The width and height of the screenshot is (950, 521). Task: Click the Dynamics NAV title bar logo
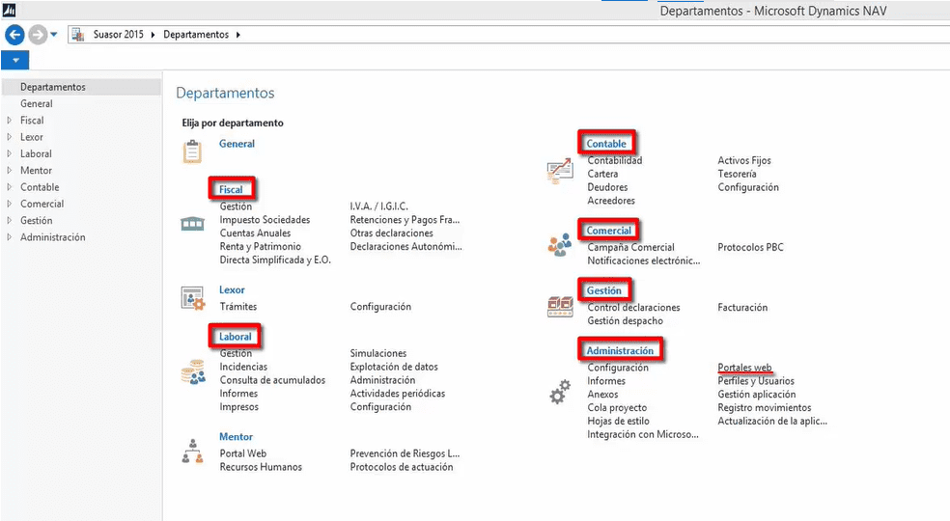point(9,10)
